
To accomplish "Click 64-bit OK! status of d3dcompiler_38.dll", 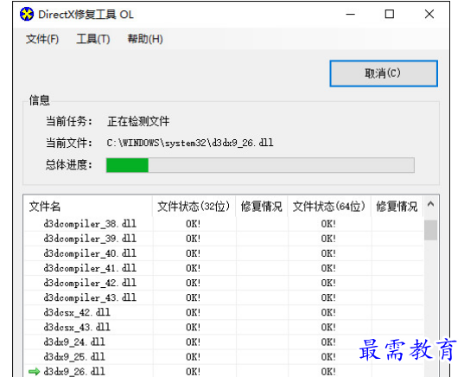I will point(328,224).
